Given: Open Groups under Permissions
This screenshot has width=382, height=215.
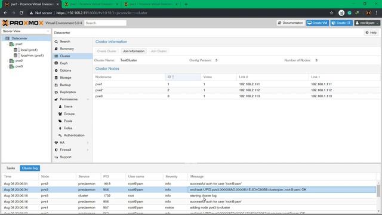Looking at the screenshot, I should click(x=69, y=114).
